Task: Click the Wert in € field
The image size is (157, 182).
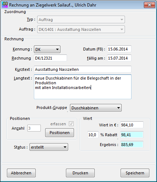Action: coord(132,125)
